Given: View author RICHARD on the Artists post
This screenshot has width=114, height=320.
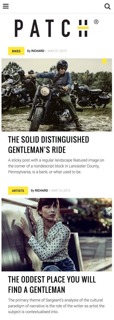Looking at the screenshot, I should pyautogui.click(x=42, y=190).
